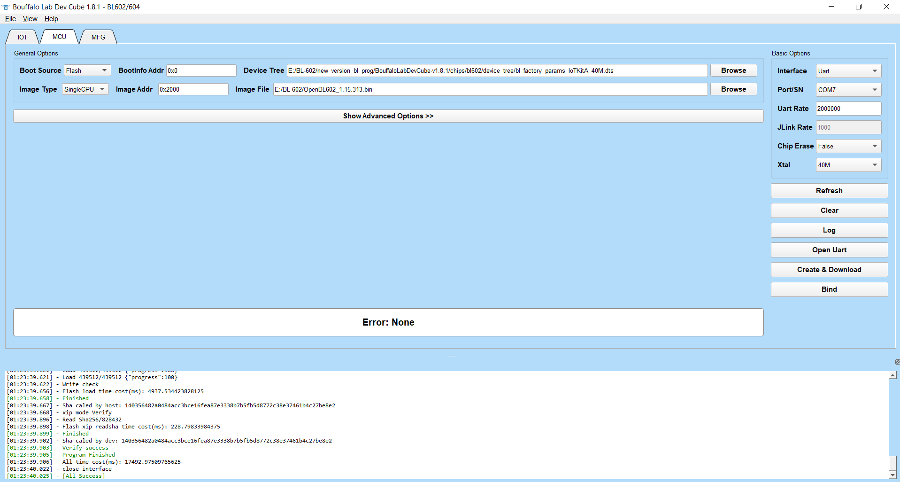Browse for Image File
Viewport: 900px width, 482px height.
point(733,89)
